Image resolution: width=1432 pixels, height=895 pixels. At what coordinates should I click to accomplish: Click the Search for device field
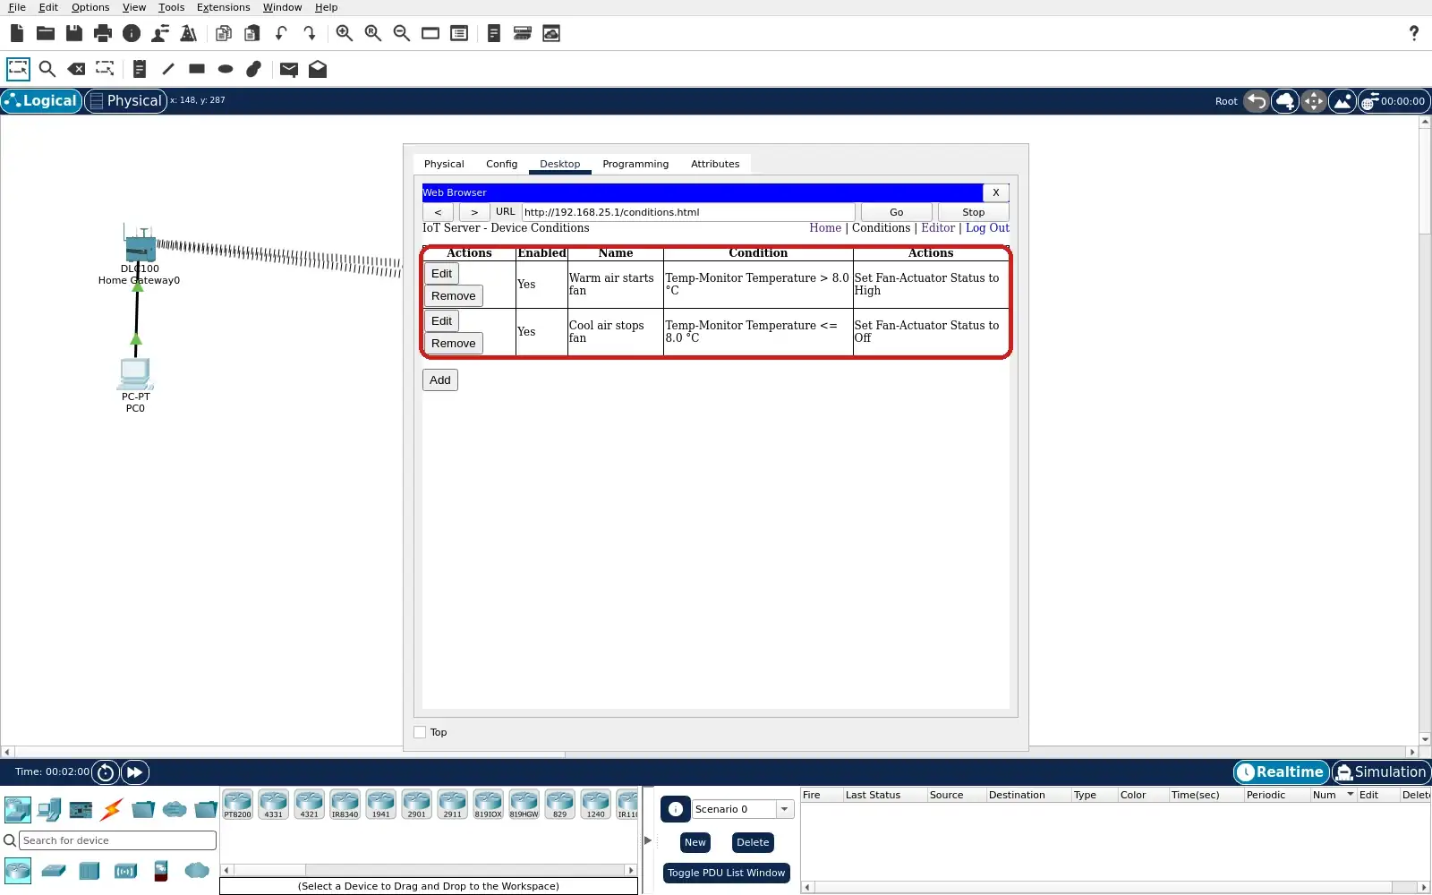tap(117, 840)
